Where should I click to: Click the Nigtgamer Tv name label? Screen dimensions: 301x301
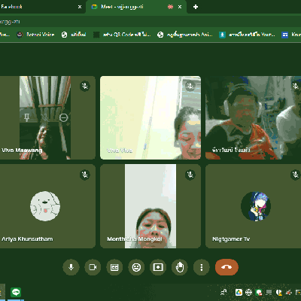point(231,239)
